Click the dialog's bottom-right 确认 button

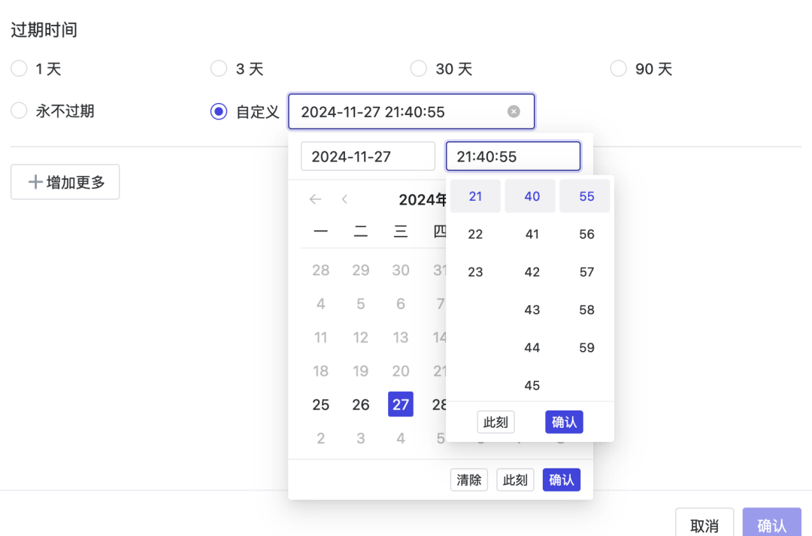coord(771,523)
